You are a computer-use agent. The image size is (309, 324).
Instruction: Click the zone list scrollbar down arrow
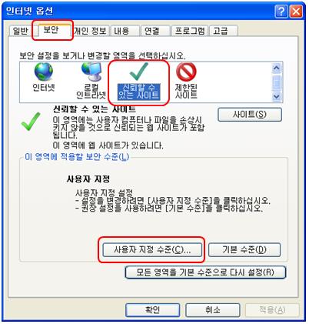pyautogui.click(x=277, y=96)
